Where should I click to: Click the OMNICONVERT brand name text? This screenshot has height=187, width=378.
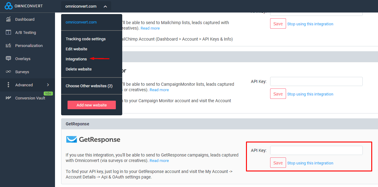tap(28, 6)
